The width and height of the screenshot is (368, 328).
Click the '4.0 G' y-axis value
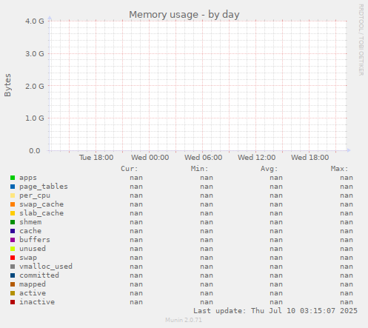(35, 21)
